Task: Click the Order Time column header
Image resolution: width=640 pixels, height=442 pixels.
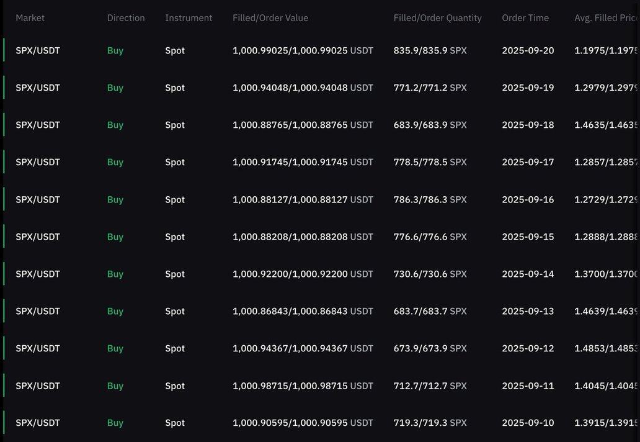Action: tap(525, 18)
